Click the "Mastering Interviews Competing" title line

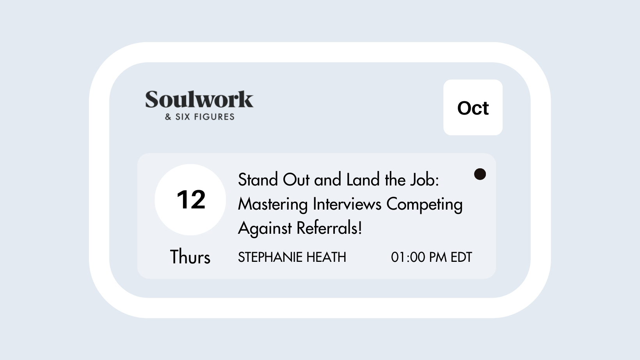[x=350, y=204]
